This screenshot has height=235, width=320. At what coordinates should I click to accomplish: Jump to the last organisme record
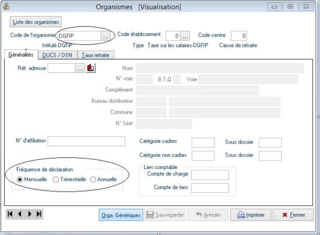[x=39, y=214]
